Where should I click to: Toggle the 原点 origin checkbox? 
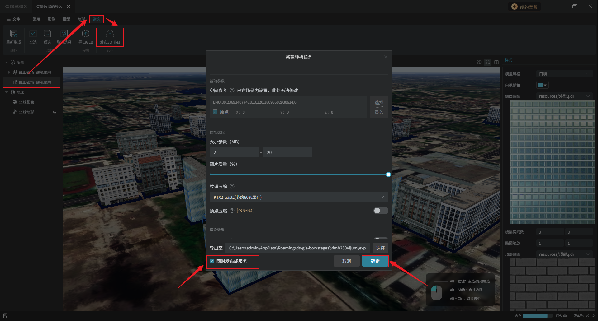tap(215, 112)
